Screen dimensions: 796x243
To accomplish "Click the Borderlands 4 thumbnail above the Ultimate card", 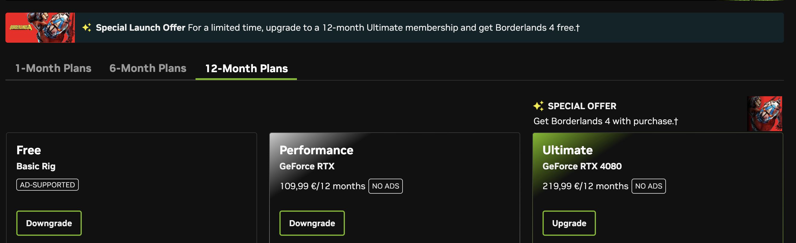I will pos(764,114).
